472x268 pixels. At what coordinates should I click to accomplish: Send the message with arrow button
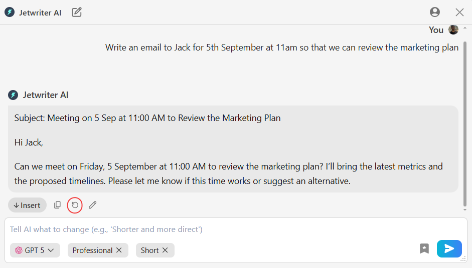click(449, 248)
